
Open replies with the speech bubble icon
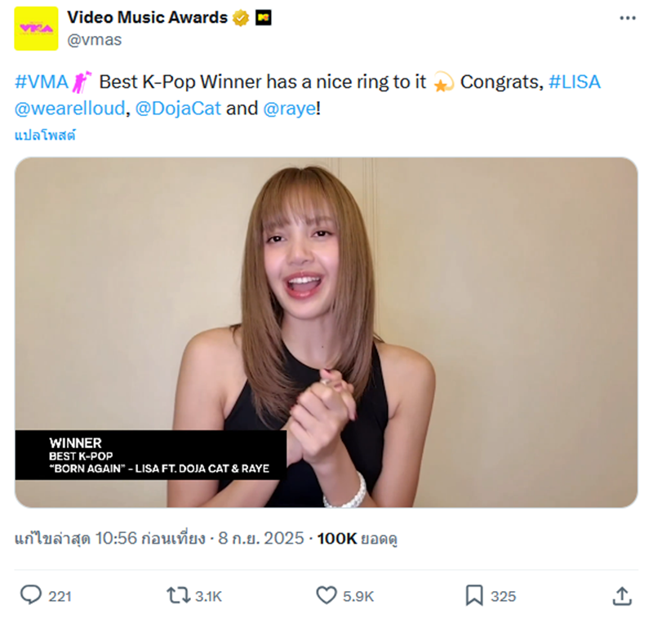31,596
